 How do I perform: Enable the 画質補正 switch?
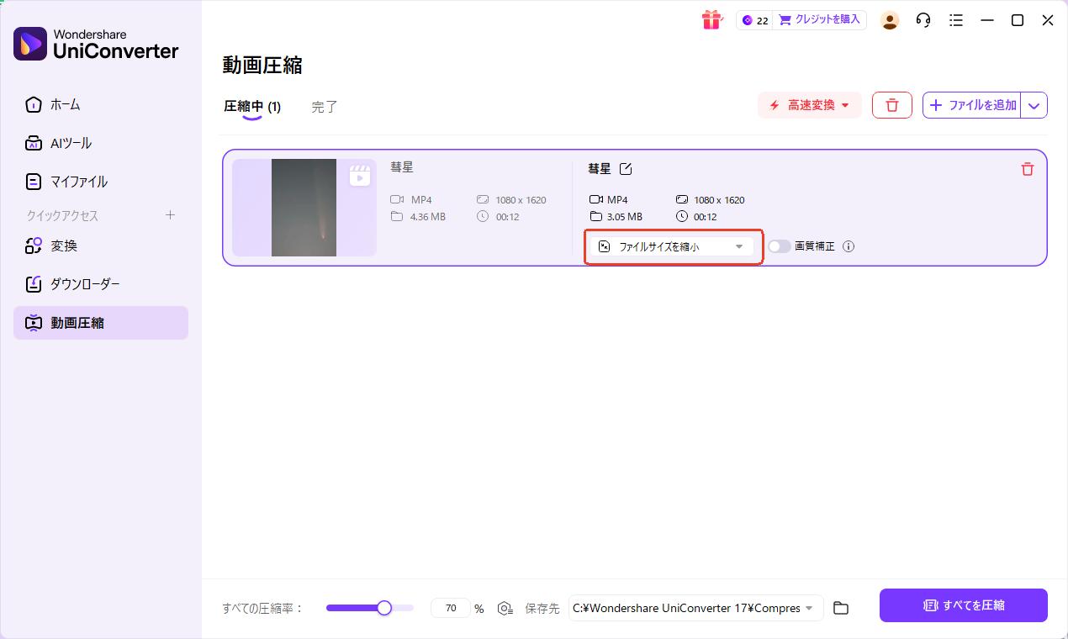pyautogui.click(x=780, y=246)
